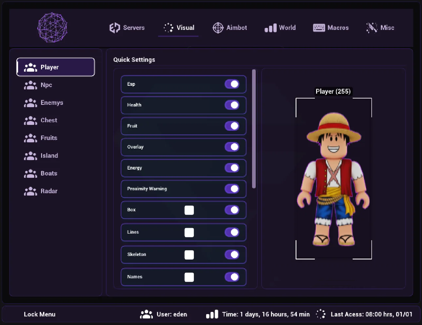Click the 'Proximity Warning' label
This screenshot has height=325, width=422.
tap(147, 189)
